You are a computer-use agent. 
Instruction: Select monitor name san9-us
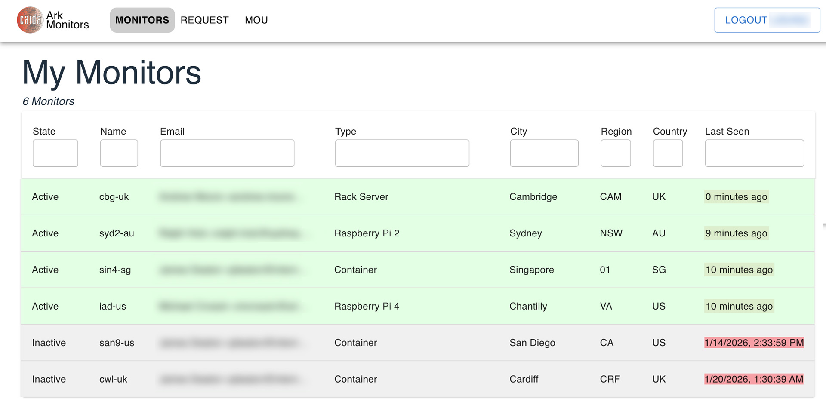117,343
